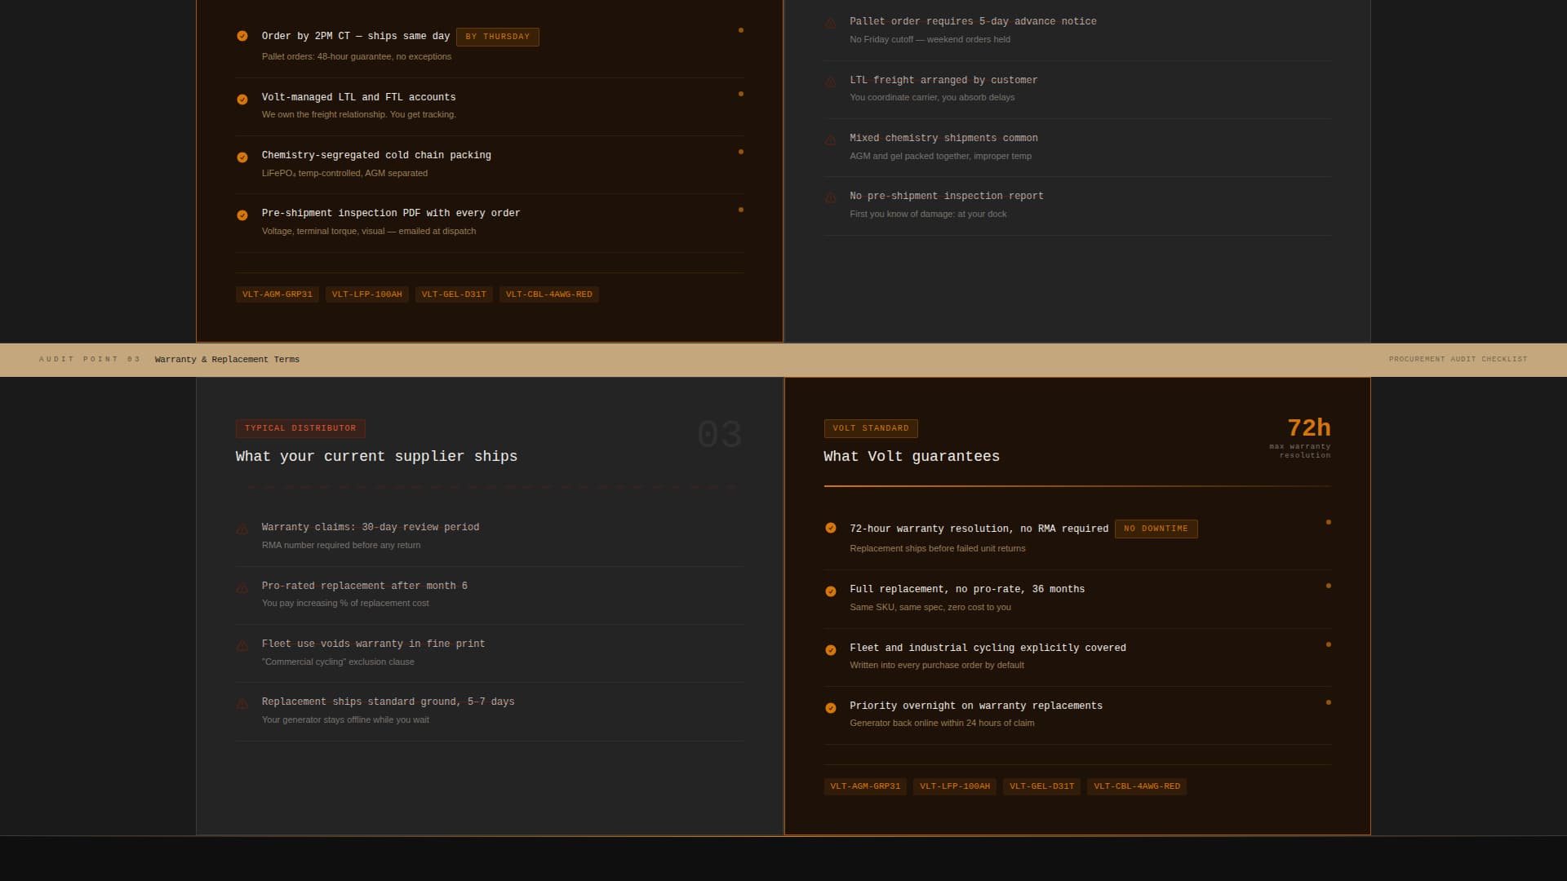The width and height of the screenshot is (1567, 881).
Task: Click the warning triangle next to 'Pro-rated replacement after month 6'
Action: [x=242, y=587]
